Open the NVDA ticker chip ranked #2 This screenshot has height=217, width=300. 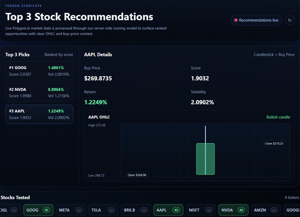pyautogui.click(x=233, y=210)
